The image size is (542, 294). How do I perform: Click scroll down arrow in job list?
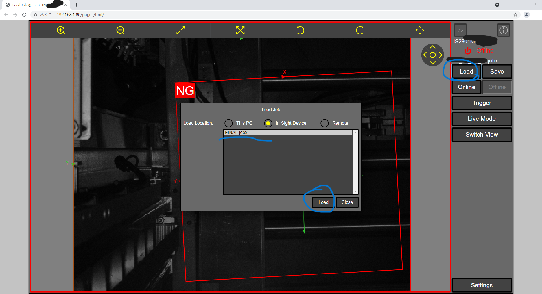point(355,192)
